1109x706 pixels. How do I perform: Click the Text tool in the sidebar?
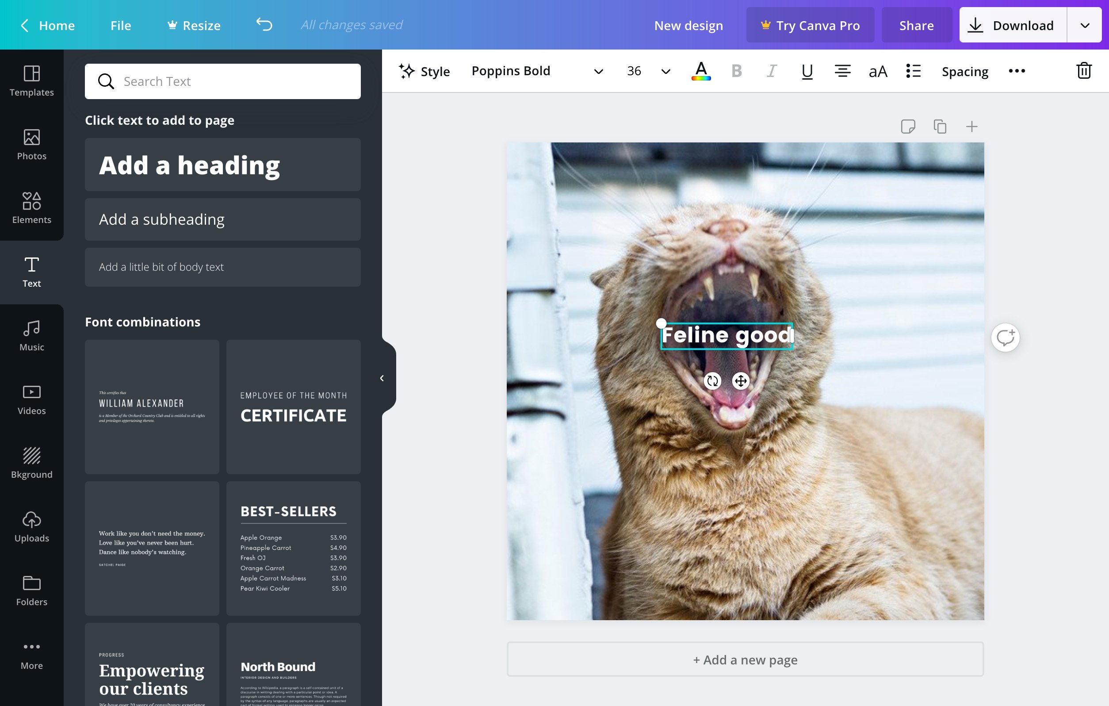(x=32, y=272)
